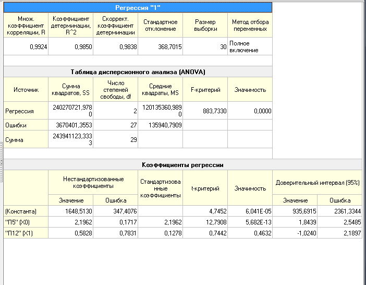Click the Метод отбора переменных header

250,25
